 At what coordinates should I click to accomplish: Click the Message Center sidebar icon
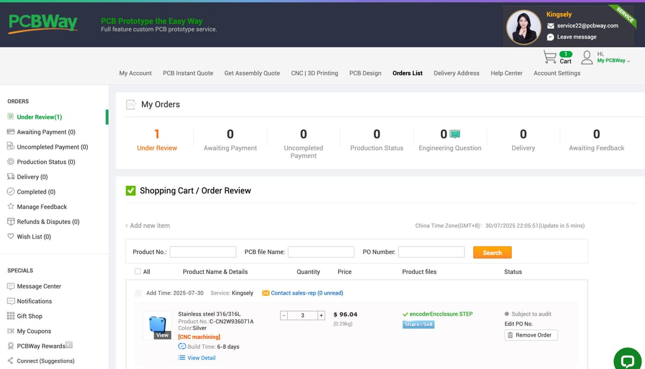tap(11, 286)
